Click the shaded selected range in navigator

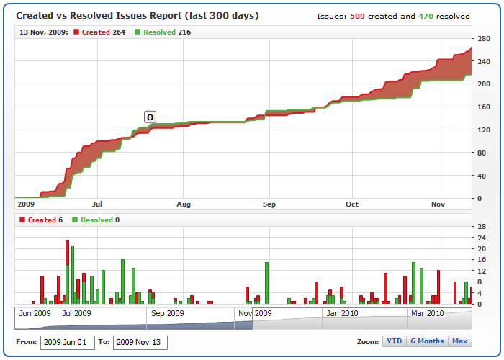point(134,319)
